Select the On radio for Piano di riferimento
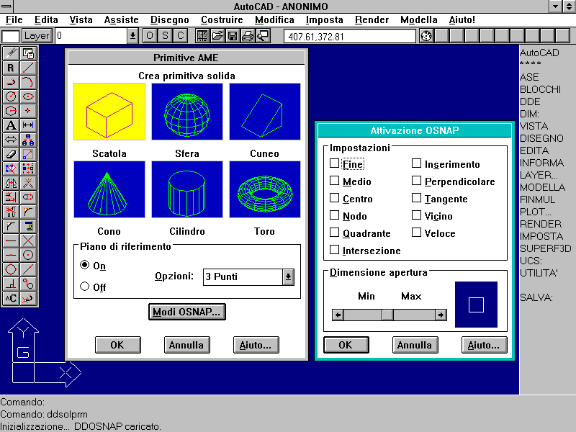576x432 pixels. [84, 265]
